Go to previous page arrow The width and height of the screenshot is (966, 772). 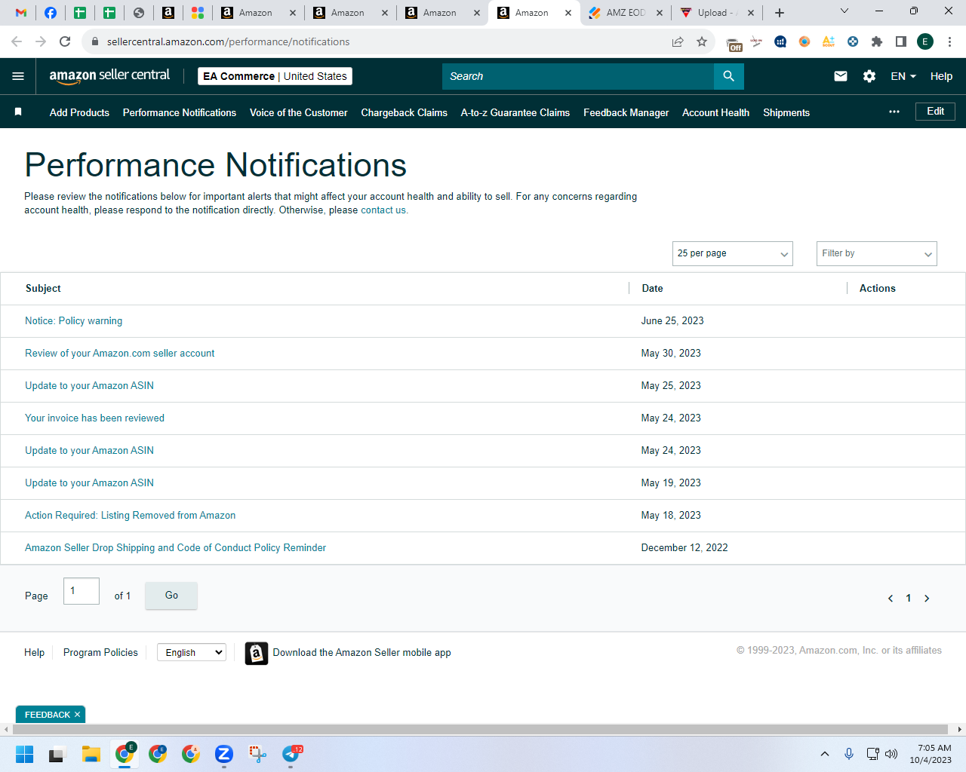click(891, 599)
